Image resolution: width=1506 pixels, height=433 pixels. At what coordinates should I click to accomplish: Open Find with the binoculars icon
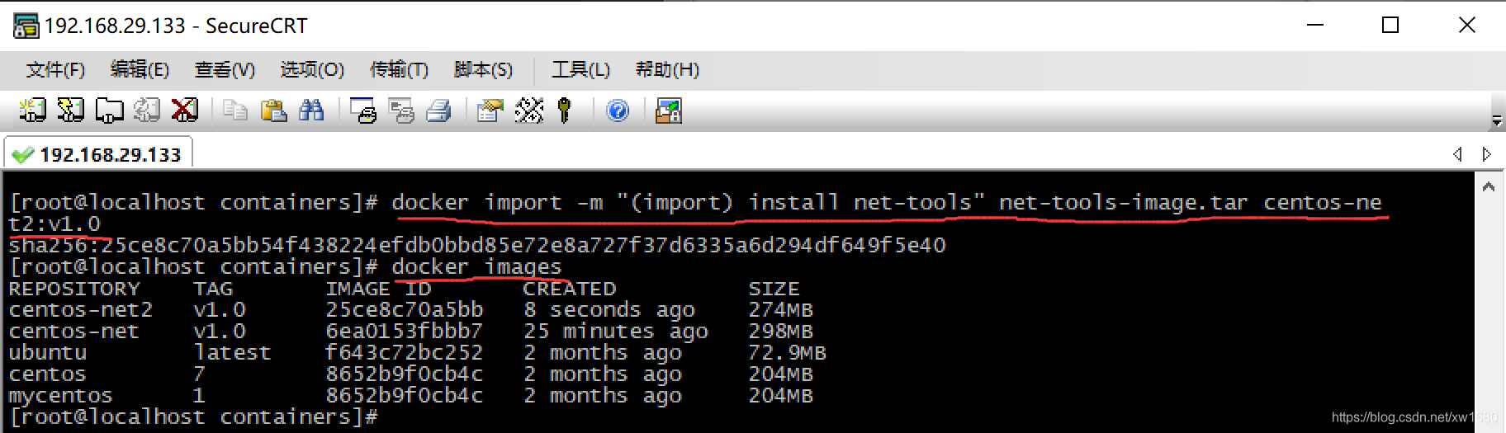(x=311, y=110)
